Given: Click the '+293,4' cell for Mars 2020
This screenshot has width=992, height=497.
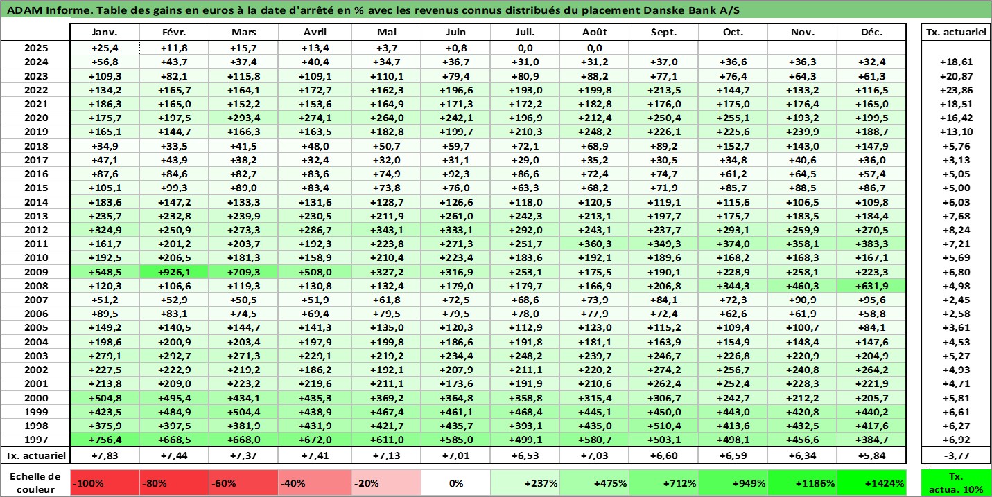Looking at the screenshot, I should pos(244,118).
